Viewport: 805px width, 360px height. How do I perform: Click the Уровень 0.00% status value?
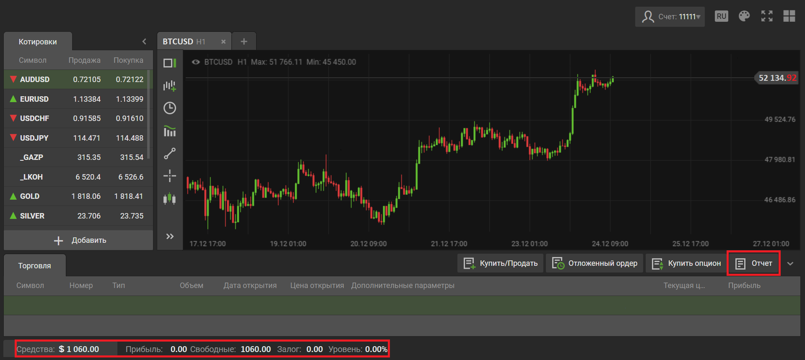[x=376, y=349]
